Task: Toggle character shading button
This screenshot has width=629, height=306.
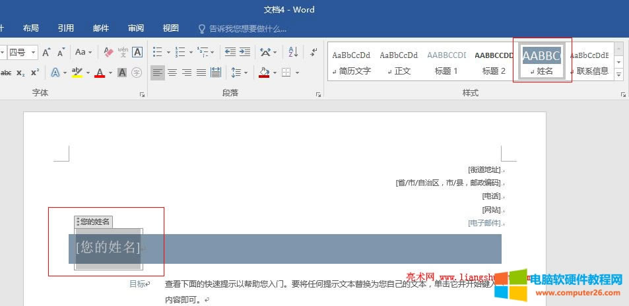Action: (122, 73)
